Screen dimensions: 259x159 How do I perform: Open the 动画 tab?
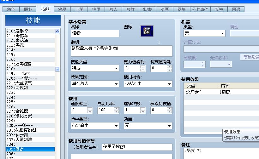tap(165, 9)
